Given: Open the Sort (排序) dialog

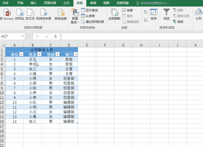Looking at the screenshot, I should pos(153,14).
